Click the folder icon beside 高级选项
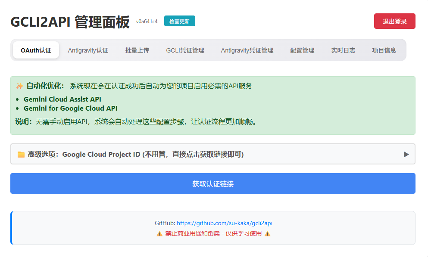This screenshot has height=257, width=428. click(21, 155)
